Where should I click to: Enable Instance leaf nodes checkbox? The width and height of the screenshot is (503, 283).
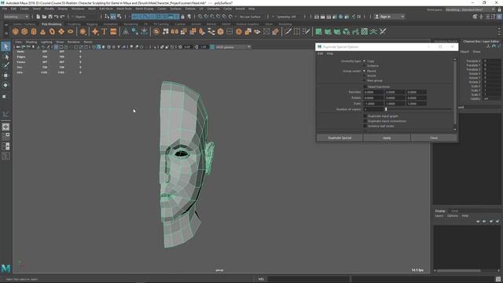click(x=365, y=126)
